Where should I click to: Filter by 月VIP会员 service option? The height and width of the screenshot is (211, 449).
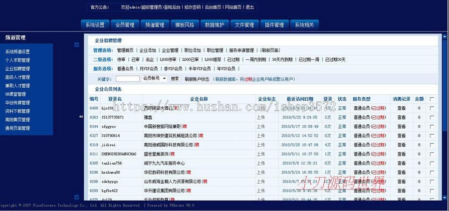[x=149, y=69]
